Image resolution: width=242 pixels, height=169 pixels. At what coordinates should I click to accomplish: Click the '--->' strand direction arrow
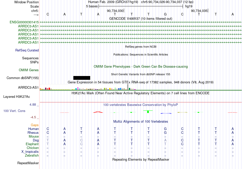36,15
